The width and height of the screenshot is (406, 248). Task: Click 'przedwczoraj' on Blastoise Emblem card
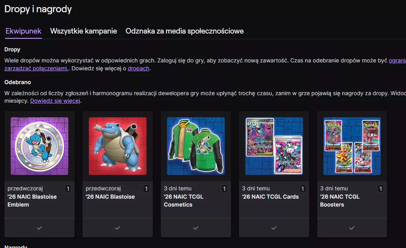pyautogui.click(x=25, y=188)
